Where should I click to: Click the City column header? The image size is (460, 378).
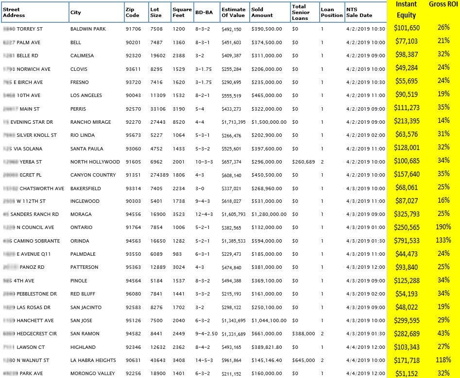point(97,12)
